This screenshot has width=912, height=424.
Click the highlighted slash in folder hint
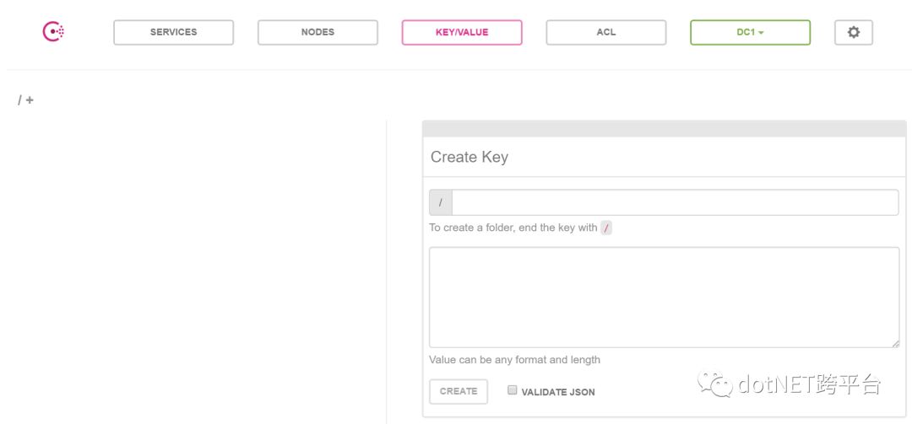[x=606, y=228]
